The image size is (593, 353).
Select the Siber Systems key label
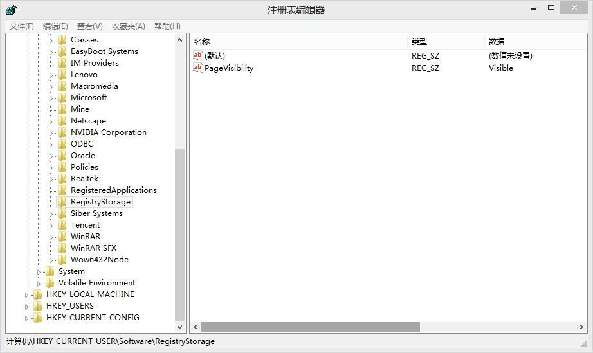[x=97, y=213]
